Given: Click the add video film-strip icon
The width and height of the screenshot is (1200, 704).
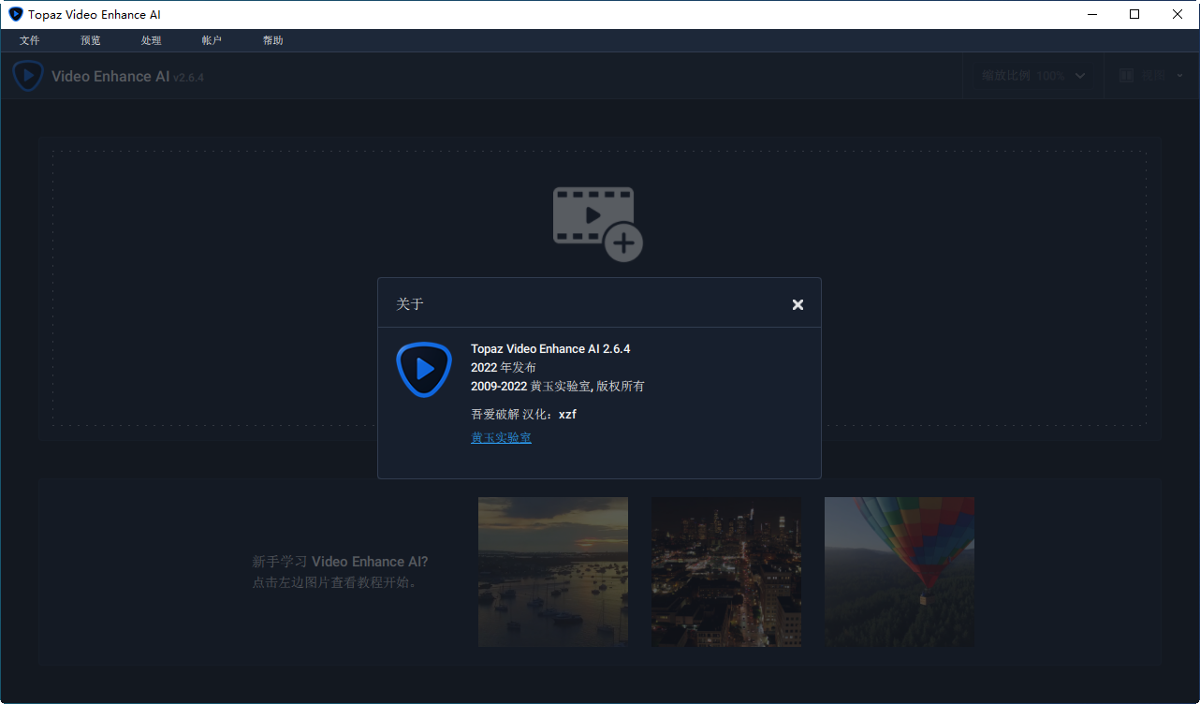Looking at the screenshot, I should pyautogui.click(x=597, y=223).
